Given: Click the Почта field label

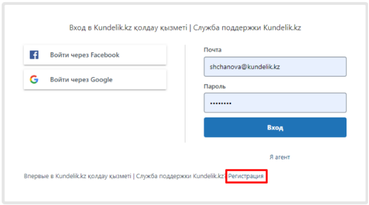Looking at the screenshot, I should (x=213, y=50).
